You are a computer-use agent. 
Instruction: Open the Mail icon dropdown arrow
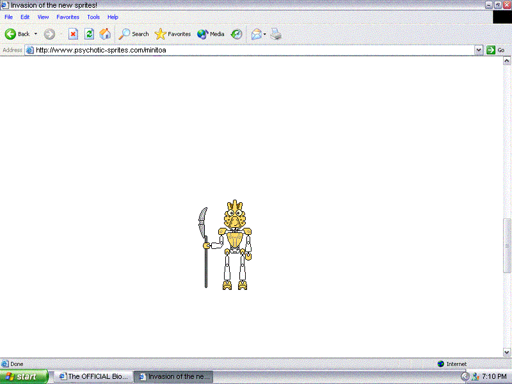[264, 34]
